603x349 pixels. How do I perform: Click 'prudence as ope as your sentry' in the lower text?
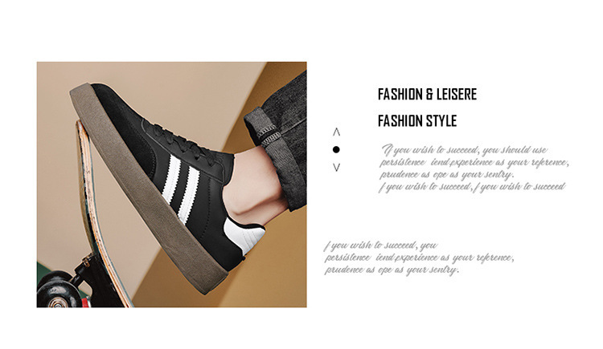[392, 270]
